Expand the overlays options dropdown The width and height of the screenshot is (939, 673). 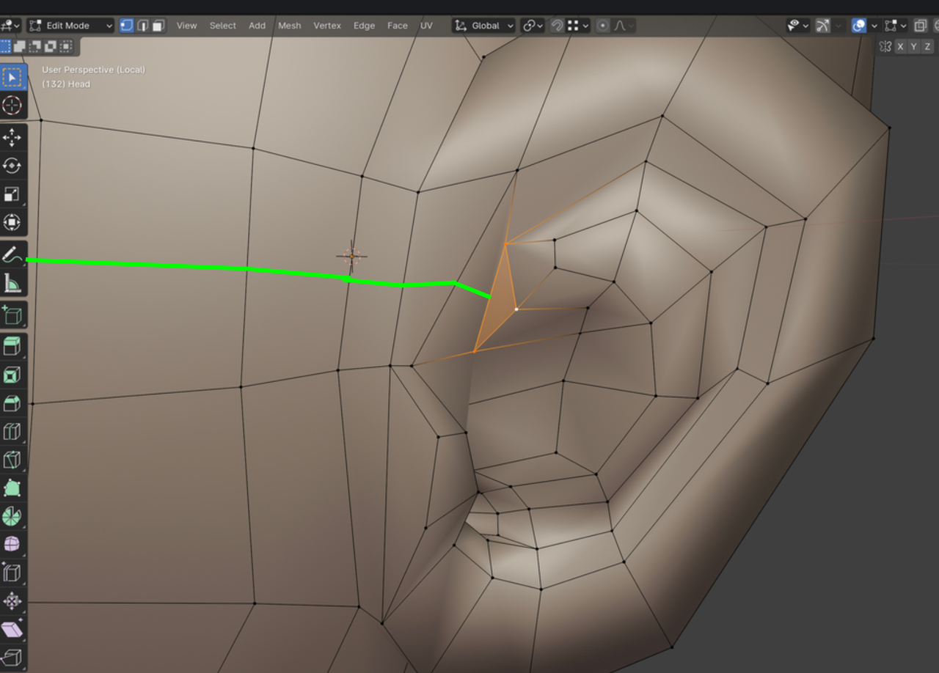tap(874, 26)
